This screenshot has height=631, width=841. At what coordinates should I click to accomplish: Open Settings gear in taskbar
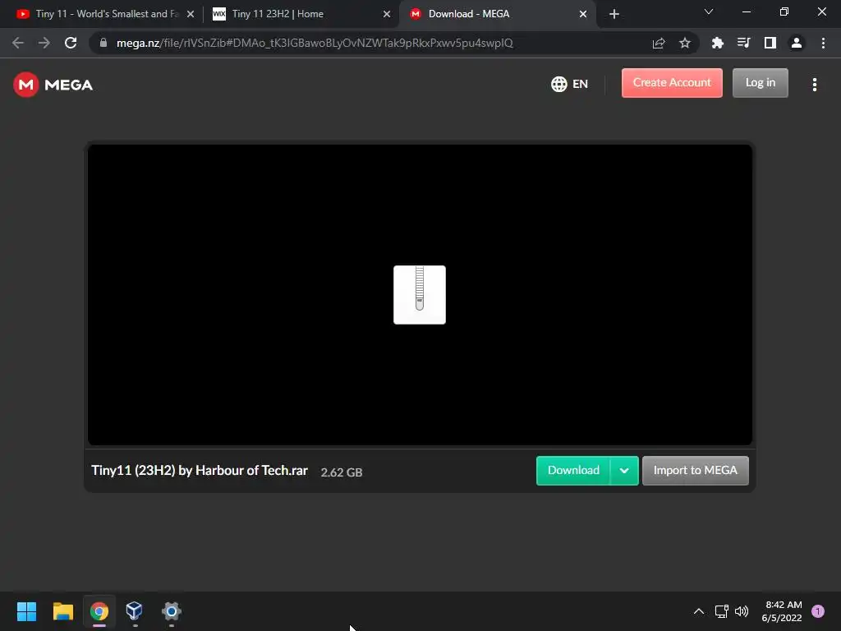171,611
